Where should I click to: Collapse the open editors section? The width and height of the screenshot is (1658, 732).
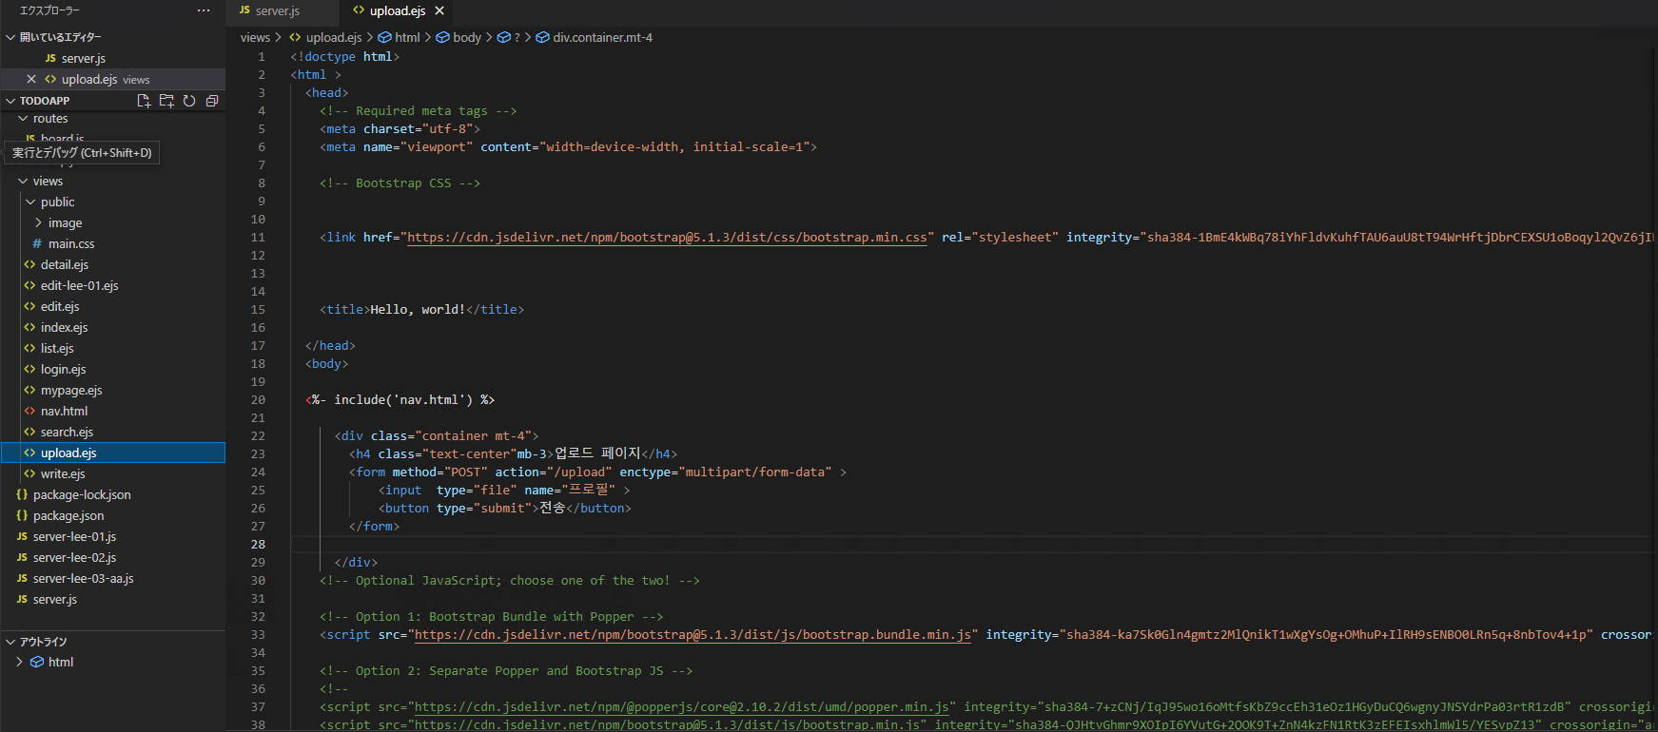(10, 37)
